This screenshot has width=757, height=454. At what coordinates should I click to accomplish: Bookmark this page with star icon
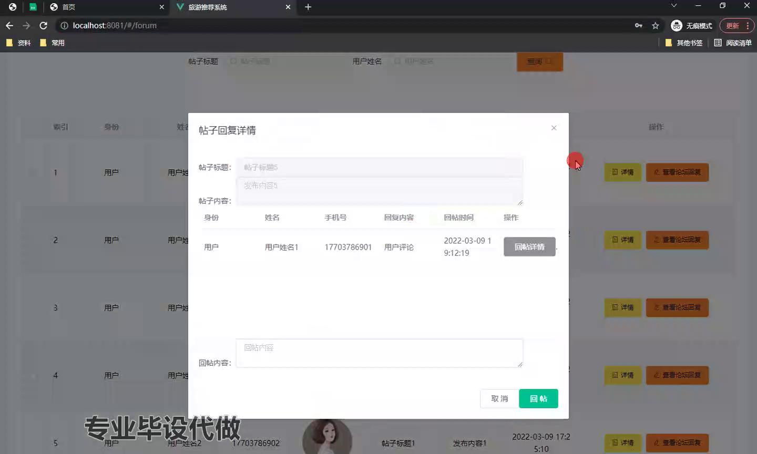(x=655, y=25)
